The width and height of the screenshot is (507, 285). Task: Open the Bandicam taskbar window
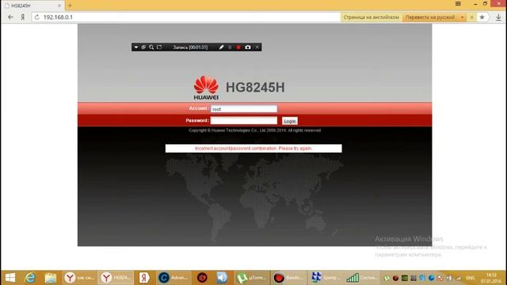pyautogui.click(x=288, y=278)
